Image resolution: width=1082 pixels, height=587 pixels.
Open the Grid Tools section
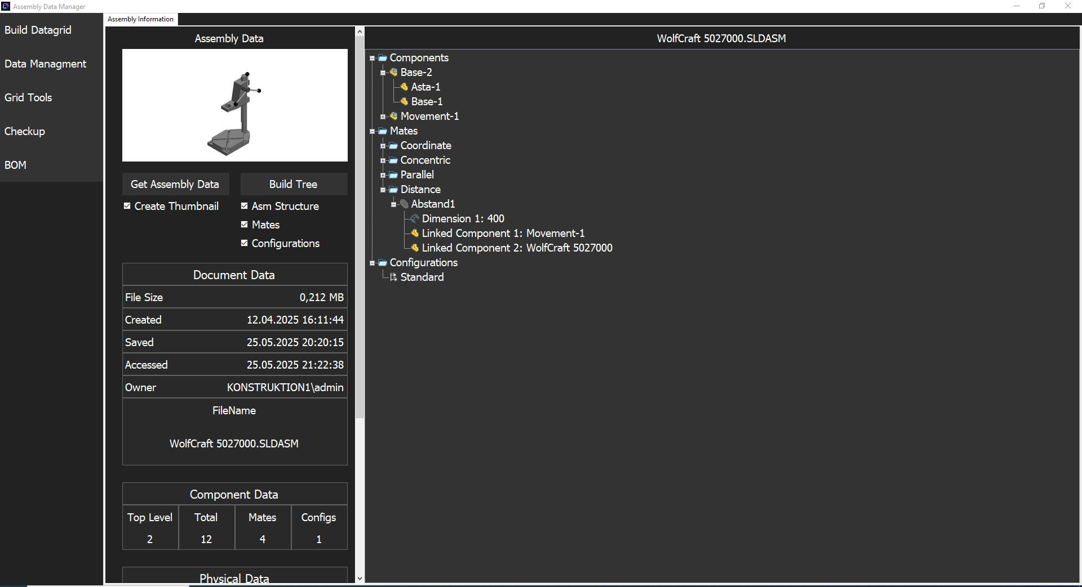[x=51, y=97]
